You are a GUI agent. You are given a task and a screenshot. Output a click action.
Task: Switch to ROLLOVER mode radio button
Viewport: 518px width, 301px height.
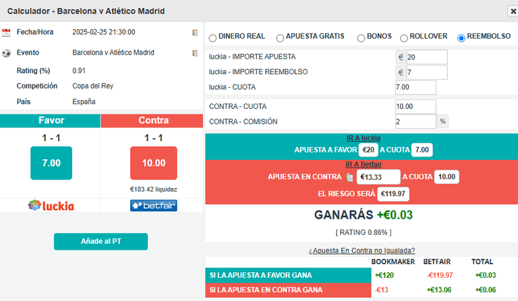pos(404,37)
